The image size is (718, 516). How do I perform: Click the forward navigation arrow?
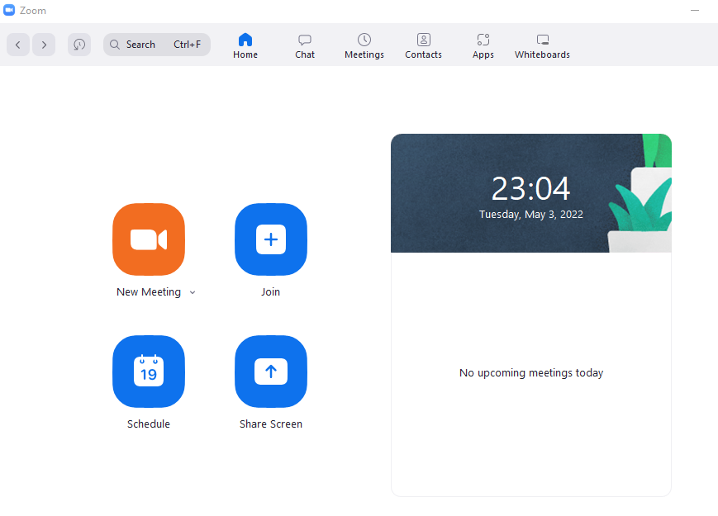click(x=44, y=45)
